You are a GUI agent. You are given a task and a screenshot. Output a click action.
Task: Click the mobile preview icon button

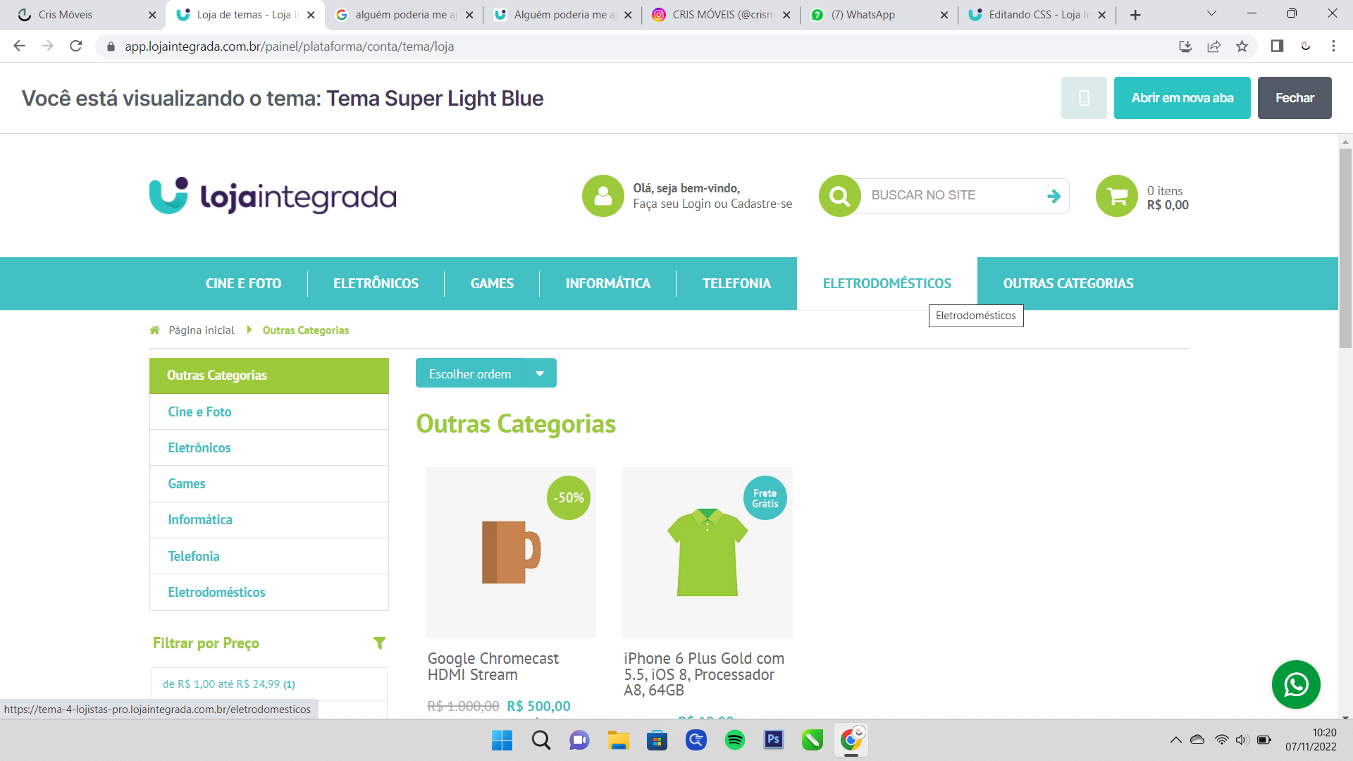pos(1083,98)
